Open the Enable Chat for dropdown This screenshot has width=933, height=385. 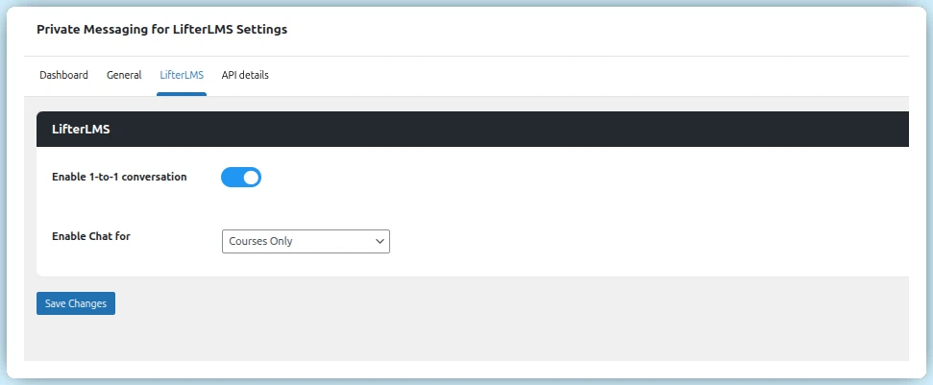(x=306, y=241)
